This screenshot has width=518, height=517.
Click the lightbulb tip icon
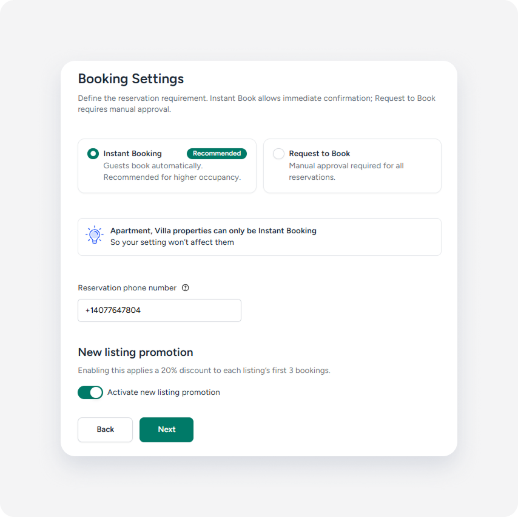[95, 235]
